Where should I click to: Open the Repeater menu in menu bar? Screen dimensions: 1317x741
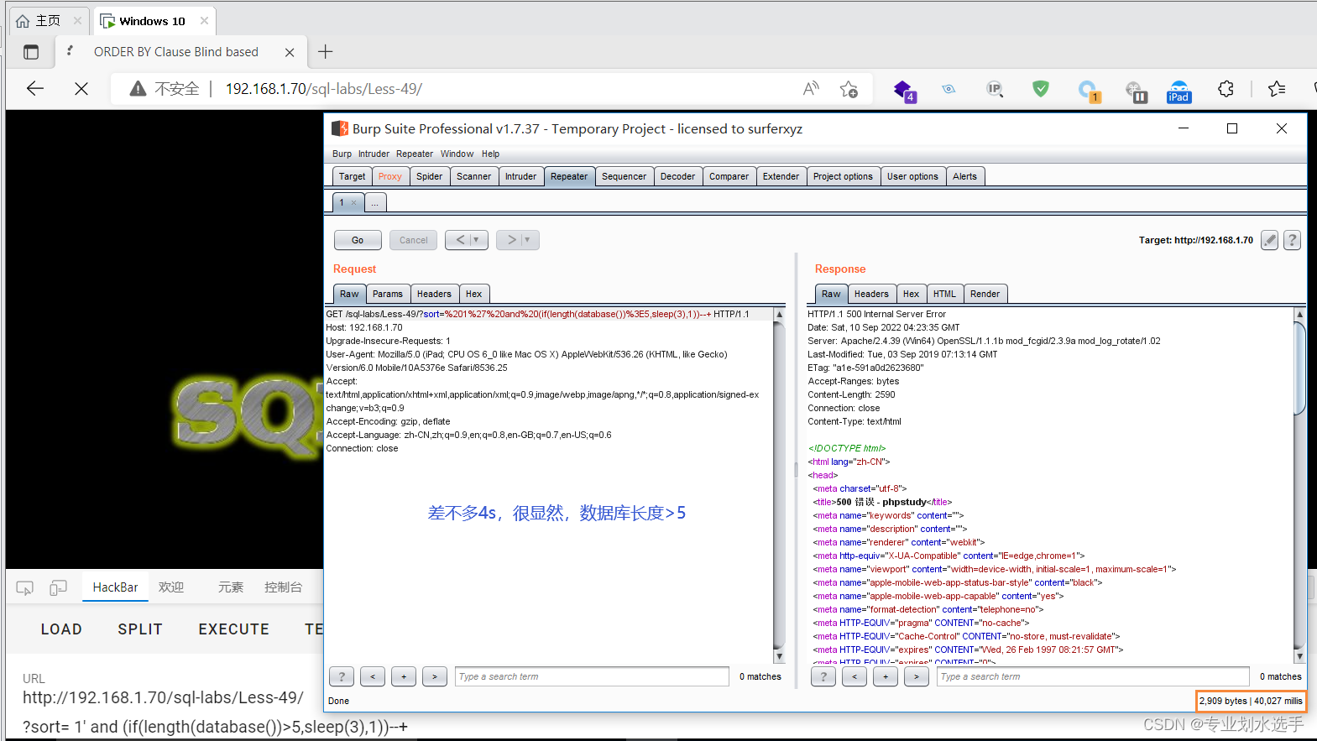point(415,154)
